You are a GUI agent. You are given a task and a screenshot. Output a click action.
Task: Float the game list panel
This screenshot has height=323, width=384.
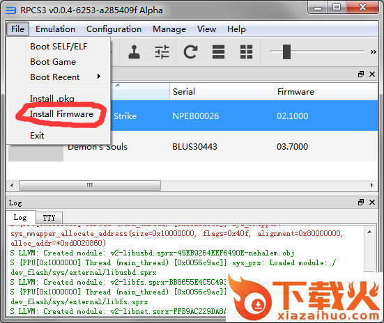[x=361, y=74]
